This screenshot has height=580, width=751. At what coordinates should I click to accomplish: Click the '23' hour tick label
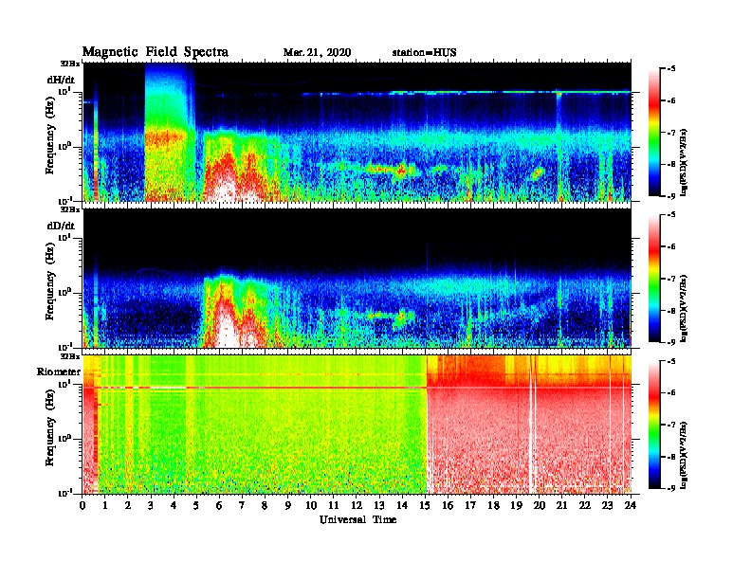pos(608,506)
